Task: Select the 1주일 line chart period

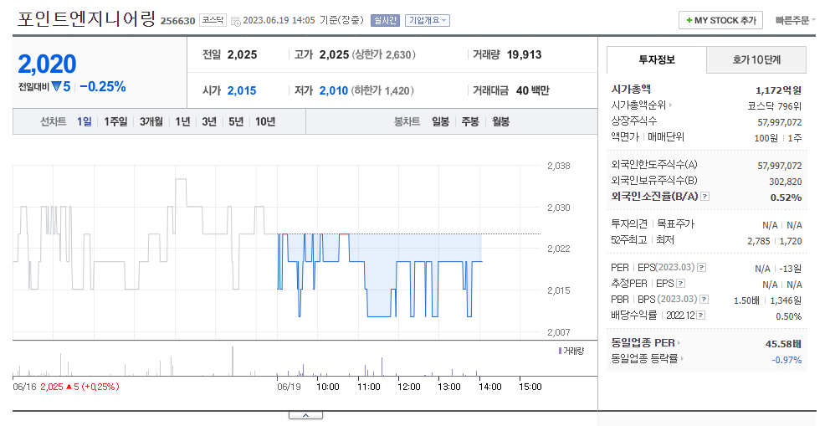Action: (115, 121)
